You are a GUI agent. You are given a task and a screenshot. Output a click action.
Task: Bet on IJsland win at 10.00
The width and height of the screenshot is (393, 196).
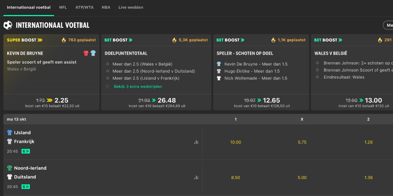pyautogui.click(x=235, y=142)
